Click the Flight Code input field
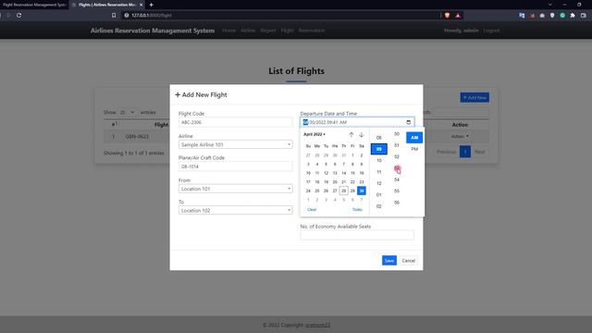Viewport: 592px width, 333px height. 235,122
